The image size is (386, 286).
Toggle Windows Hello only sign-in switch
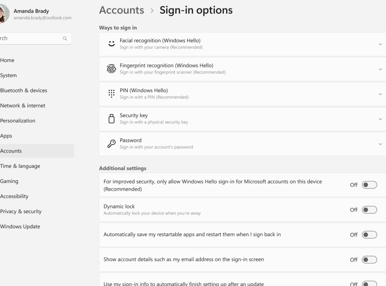click(369, 185)
